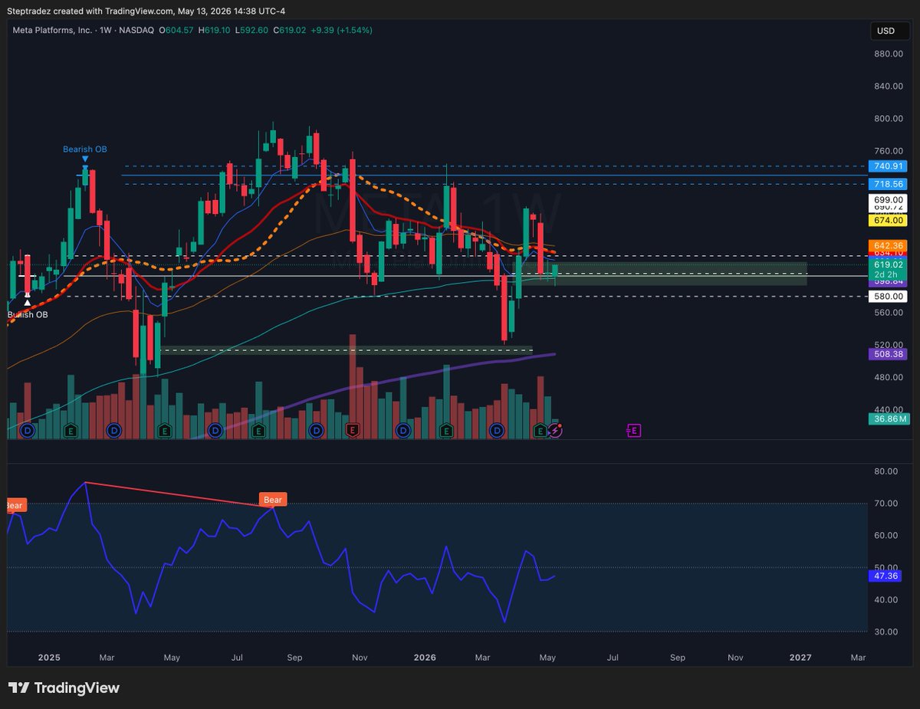Open the red October 2025 earnings marker
The image size is (920, 709).
pos(353,431)
